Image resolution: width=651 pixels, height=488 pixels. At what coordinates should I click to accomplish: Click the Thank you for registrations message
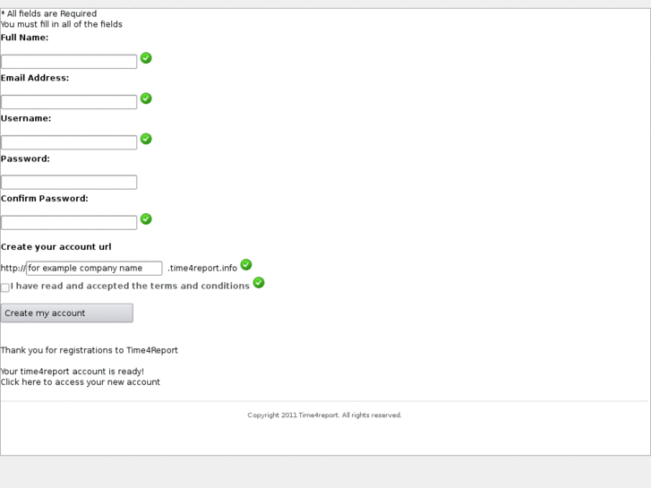(x=90, y=350)
